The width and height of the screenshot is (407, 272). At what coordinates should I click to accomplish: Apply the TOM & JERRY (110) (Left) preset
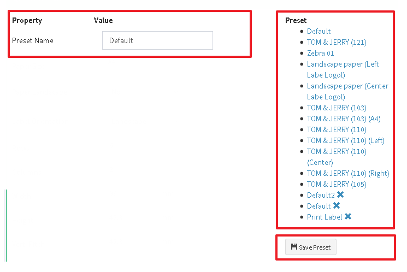pos(345,140)
